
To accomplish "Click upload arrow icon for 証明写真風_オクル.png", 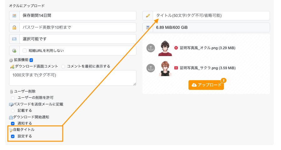I will click(x=151, y=48).
